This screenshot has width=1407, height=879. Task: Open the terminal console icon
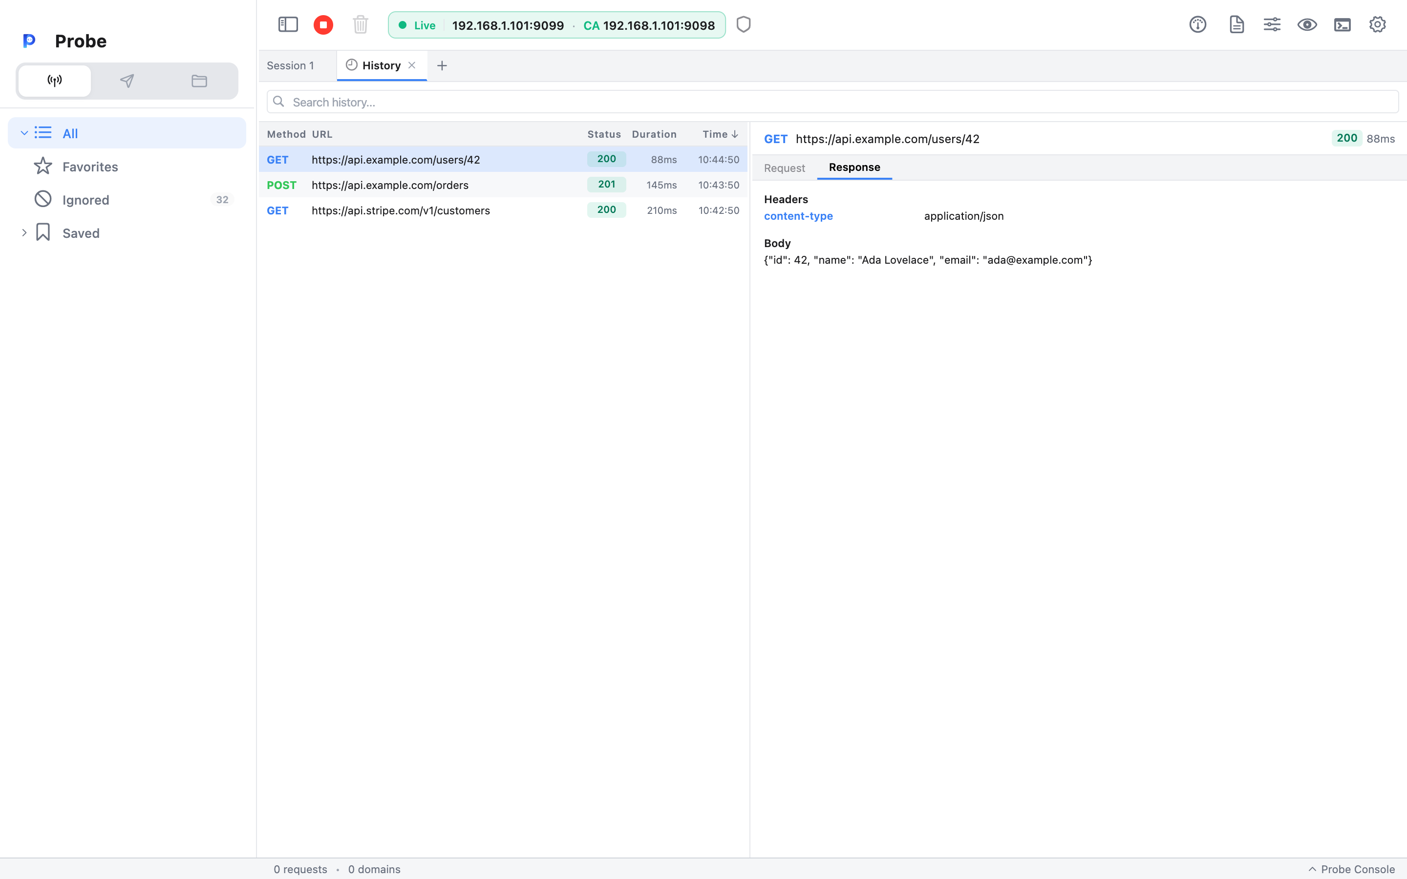click(x=1343, y=24)
